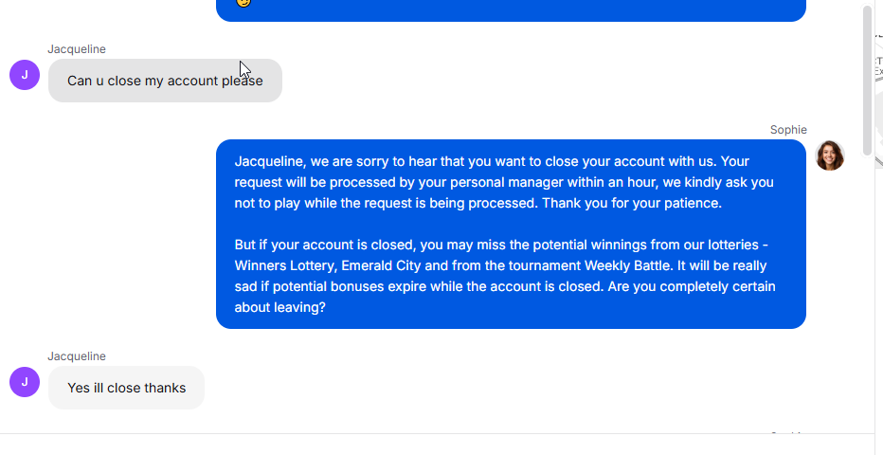
Task: Click the Jacqueline name above the first grey message
Action: [77, 49]
